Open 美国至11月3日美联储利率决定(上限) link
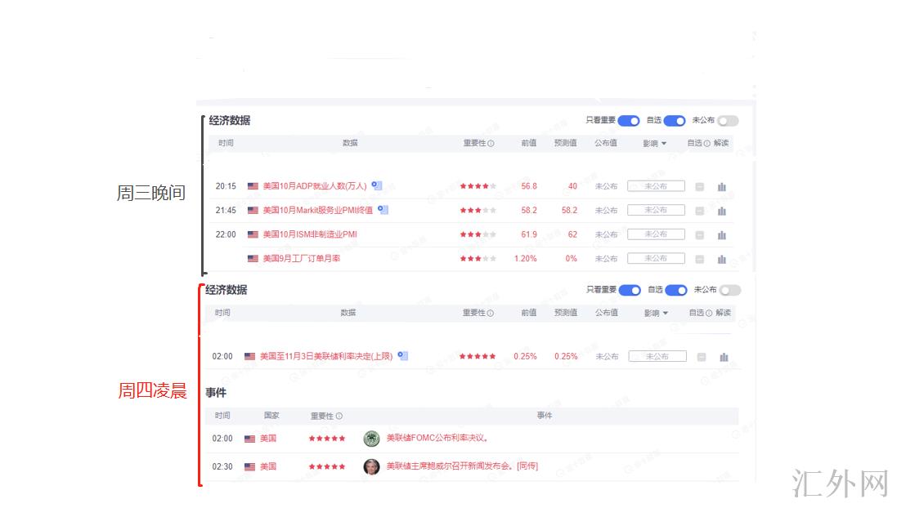 [326, 357]
